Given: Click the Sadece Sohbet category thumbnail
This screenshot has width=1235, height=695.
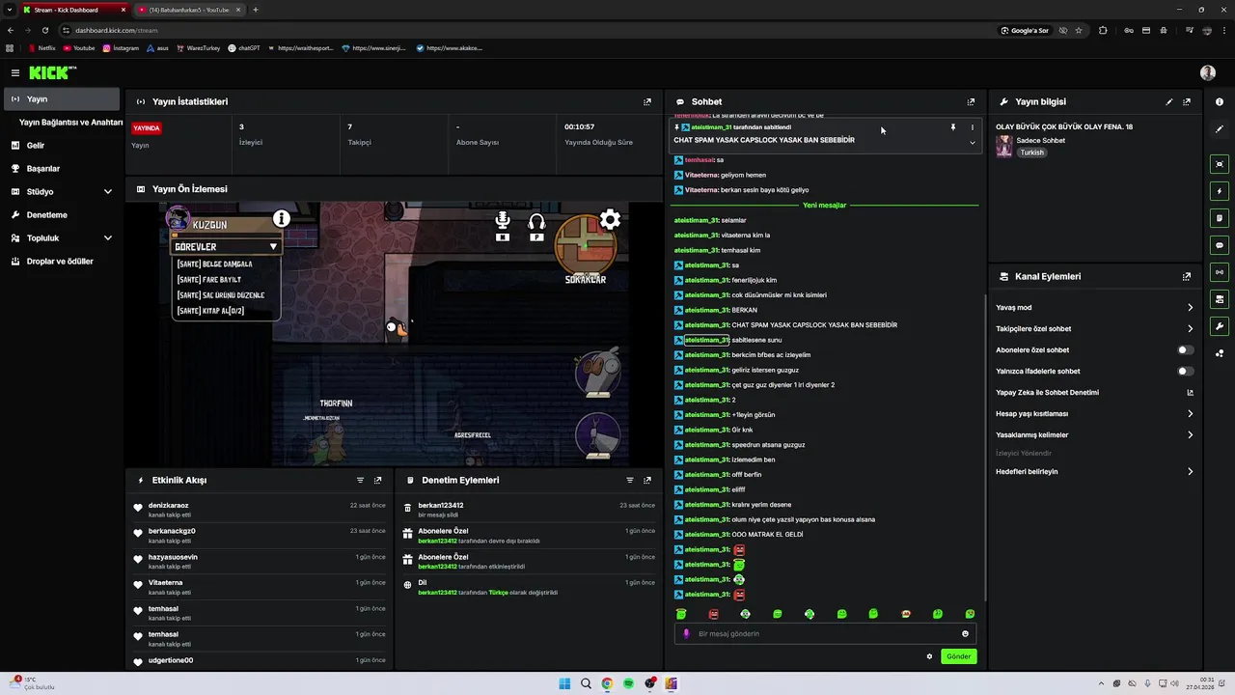Looking at the screenshot, I should click(x=1004, y=146).
